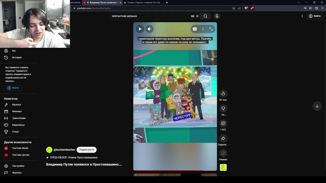326x183 pixels.
Task: Click the install app icon in address bar
Action: point(234,8)
